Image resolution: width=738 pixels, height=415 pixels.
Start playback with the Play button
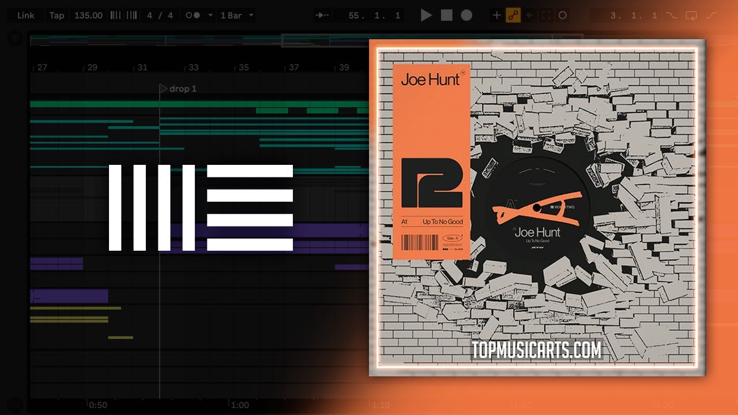tap(427, 16)
